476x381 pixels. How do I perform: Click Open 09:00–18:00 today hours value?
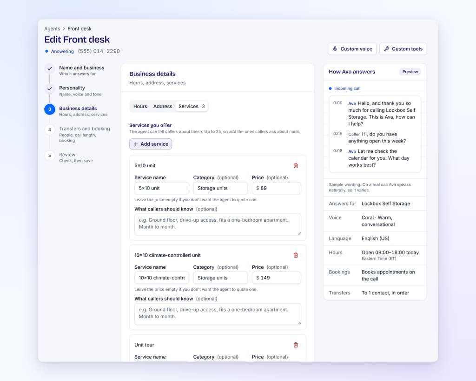click(x=390, y=252)
